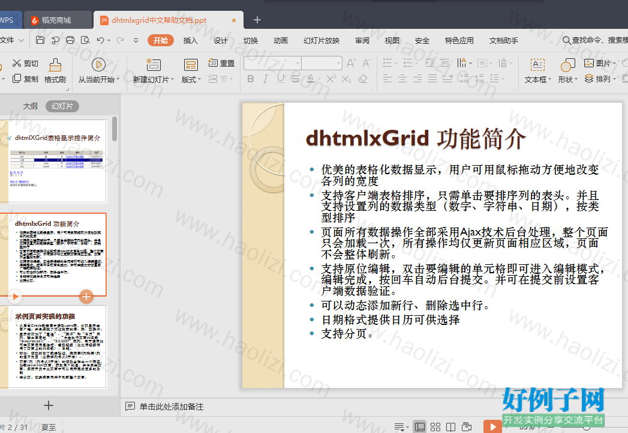This screenshot has height=433, width=628.
Task: Click the Distributed alignment icon
Action: 447,79
